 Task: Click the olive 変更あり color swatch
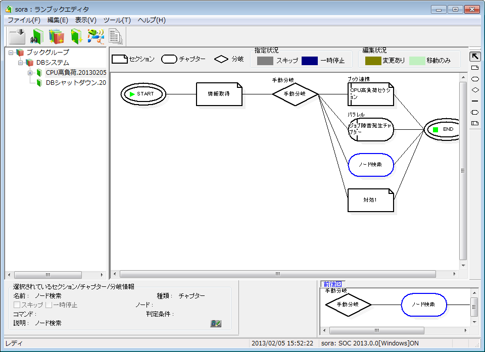coord(373,61)
